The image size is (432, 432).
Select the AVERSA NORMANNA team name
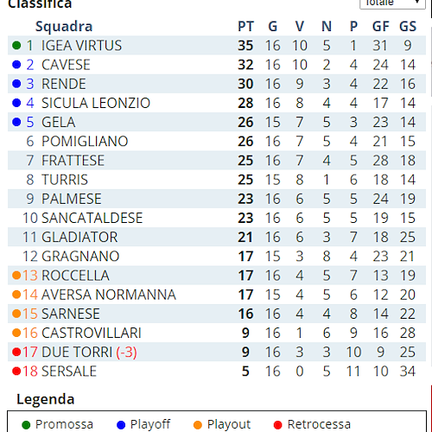[x=109, y=295]
